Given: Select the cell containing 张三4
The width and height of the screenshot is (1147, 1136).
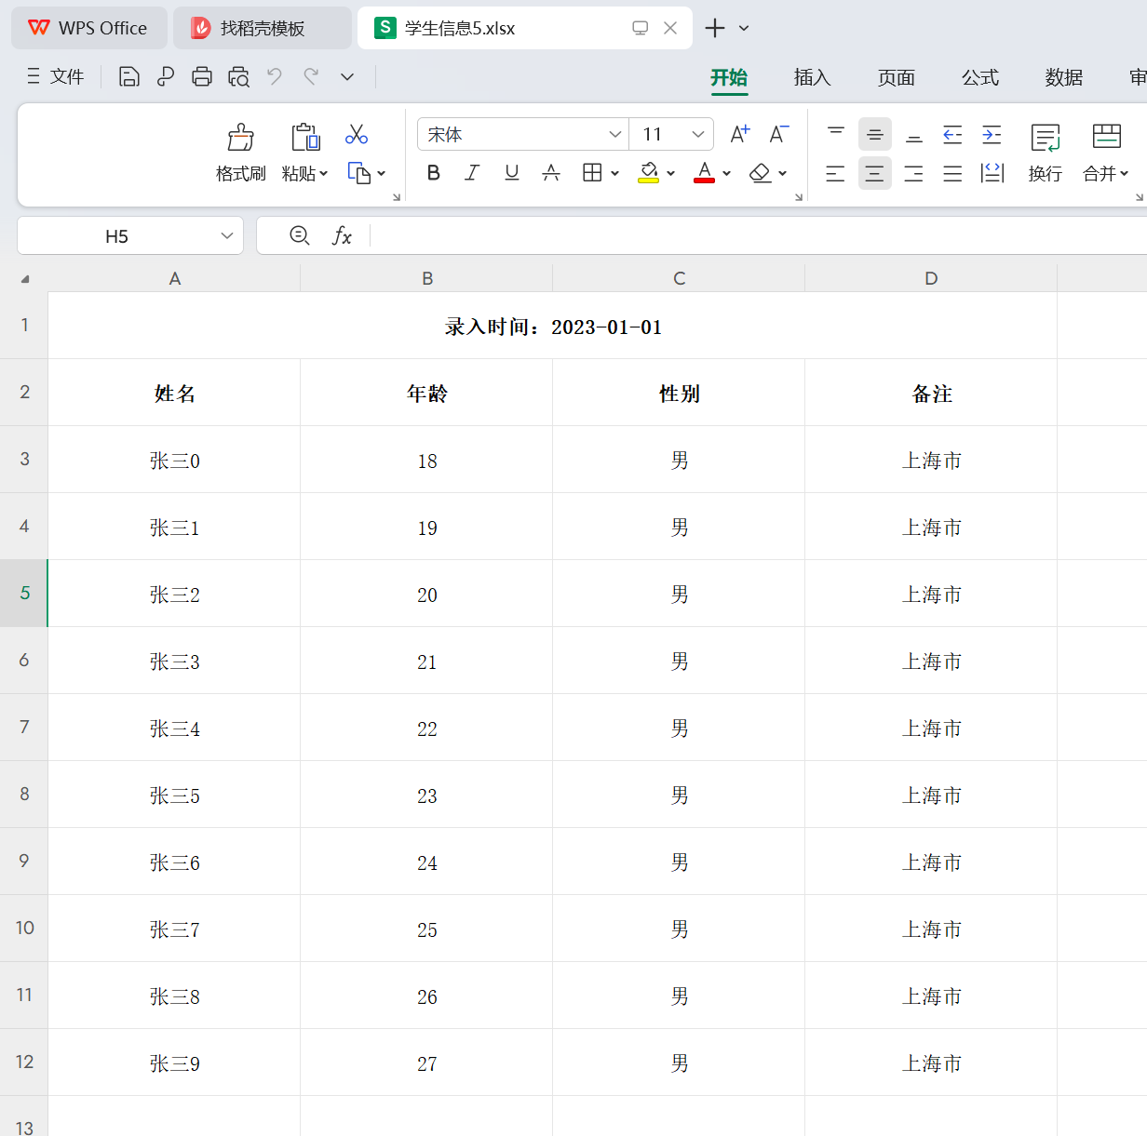Looking at the screenshot, I should pyautogui.click(x=175, y=728).
